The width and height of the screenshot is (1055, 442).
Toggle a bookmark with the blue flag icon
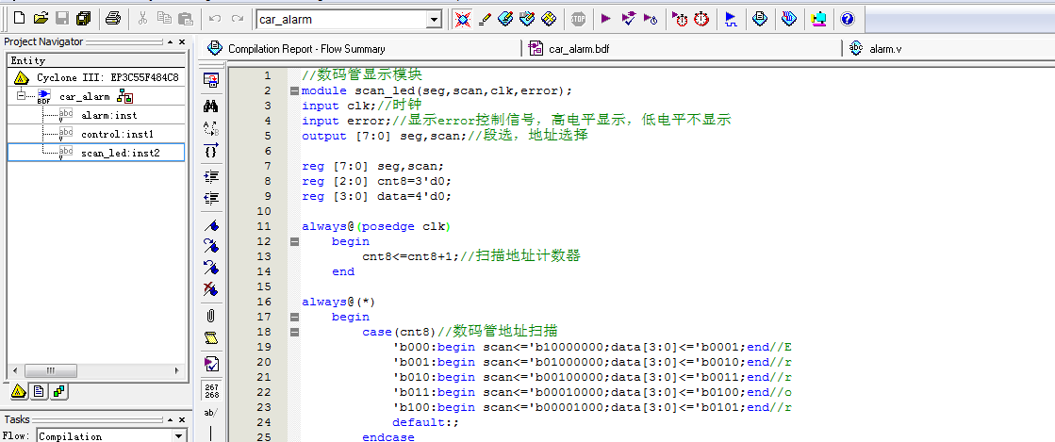[x=210, y=224]
